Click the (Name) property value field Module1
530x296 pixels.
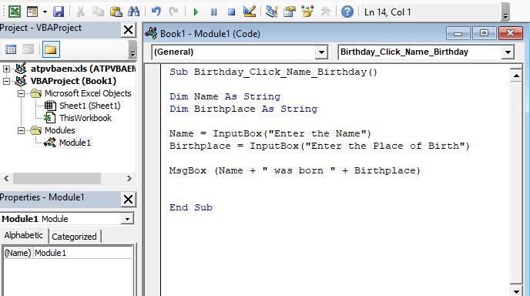[82, 253]
